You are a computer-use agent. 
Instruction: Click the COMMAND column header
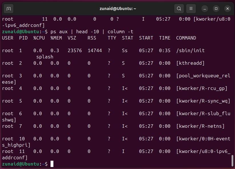[186, 38]
